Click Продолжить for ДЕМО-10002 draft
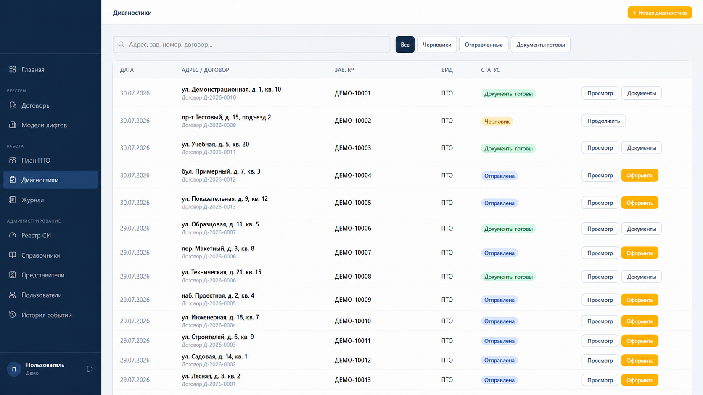Viewport: 703px width, 395px height. tap(603, 121)
